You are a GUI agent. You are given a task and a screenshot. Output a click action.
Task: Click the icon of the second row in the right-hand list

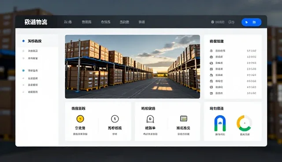coord(211,57)
